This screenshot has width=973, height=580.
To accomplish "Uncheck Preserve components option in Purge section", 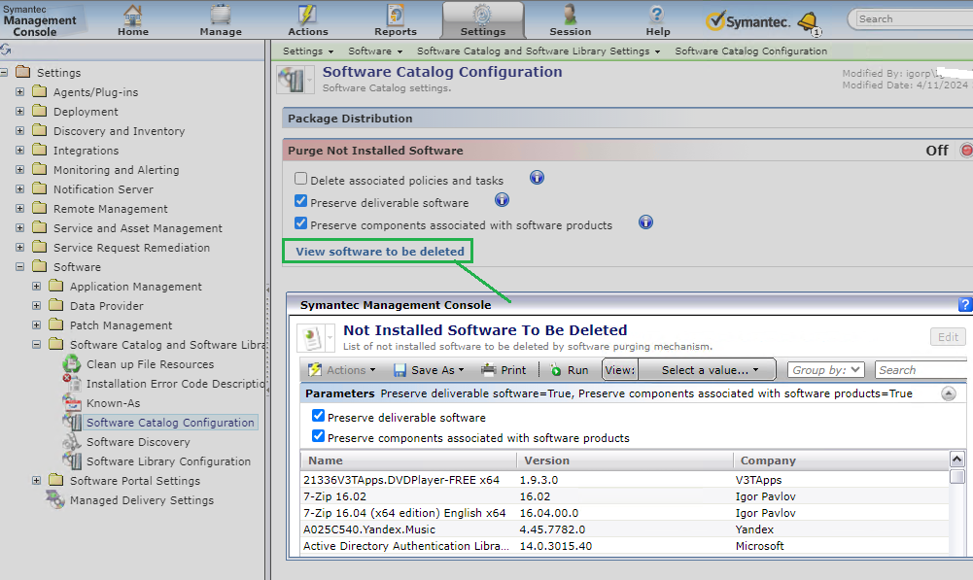I will point(301,223).
